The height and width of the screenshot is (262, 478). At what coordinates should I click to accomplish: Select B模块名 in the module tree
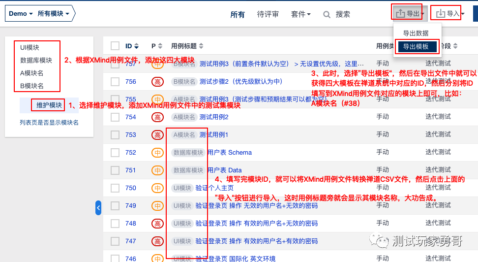[x=31, y=86]
